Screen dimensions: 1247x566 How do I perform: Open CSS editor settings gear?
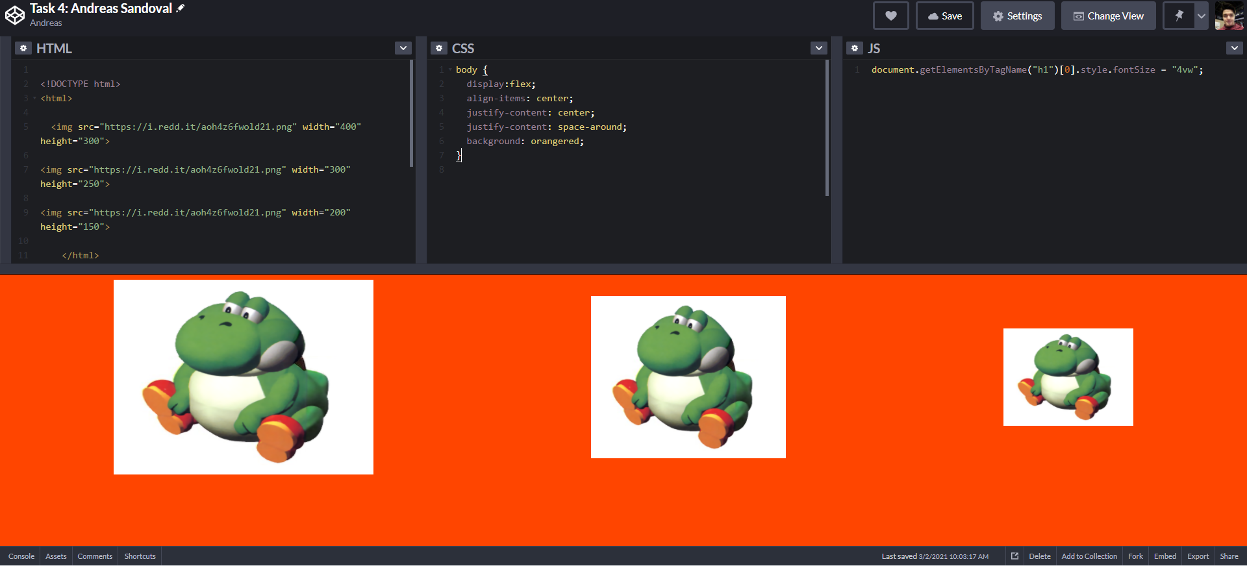[x=439, y=48]
